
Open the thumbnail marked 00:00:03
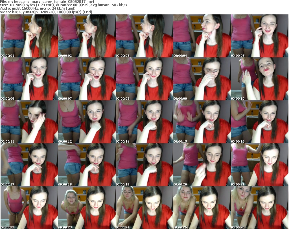point(144,36)
